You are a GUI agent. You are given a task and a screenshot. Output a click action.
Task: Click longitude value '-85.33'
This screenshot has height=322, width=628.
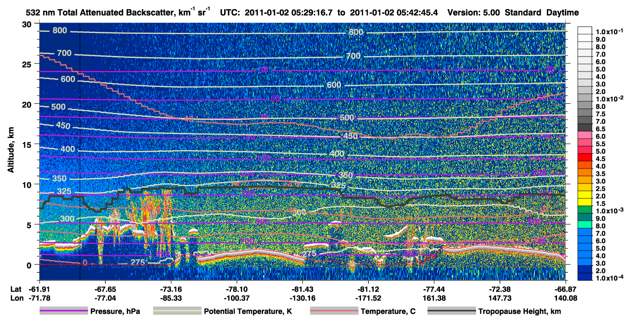coord(171,298)
